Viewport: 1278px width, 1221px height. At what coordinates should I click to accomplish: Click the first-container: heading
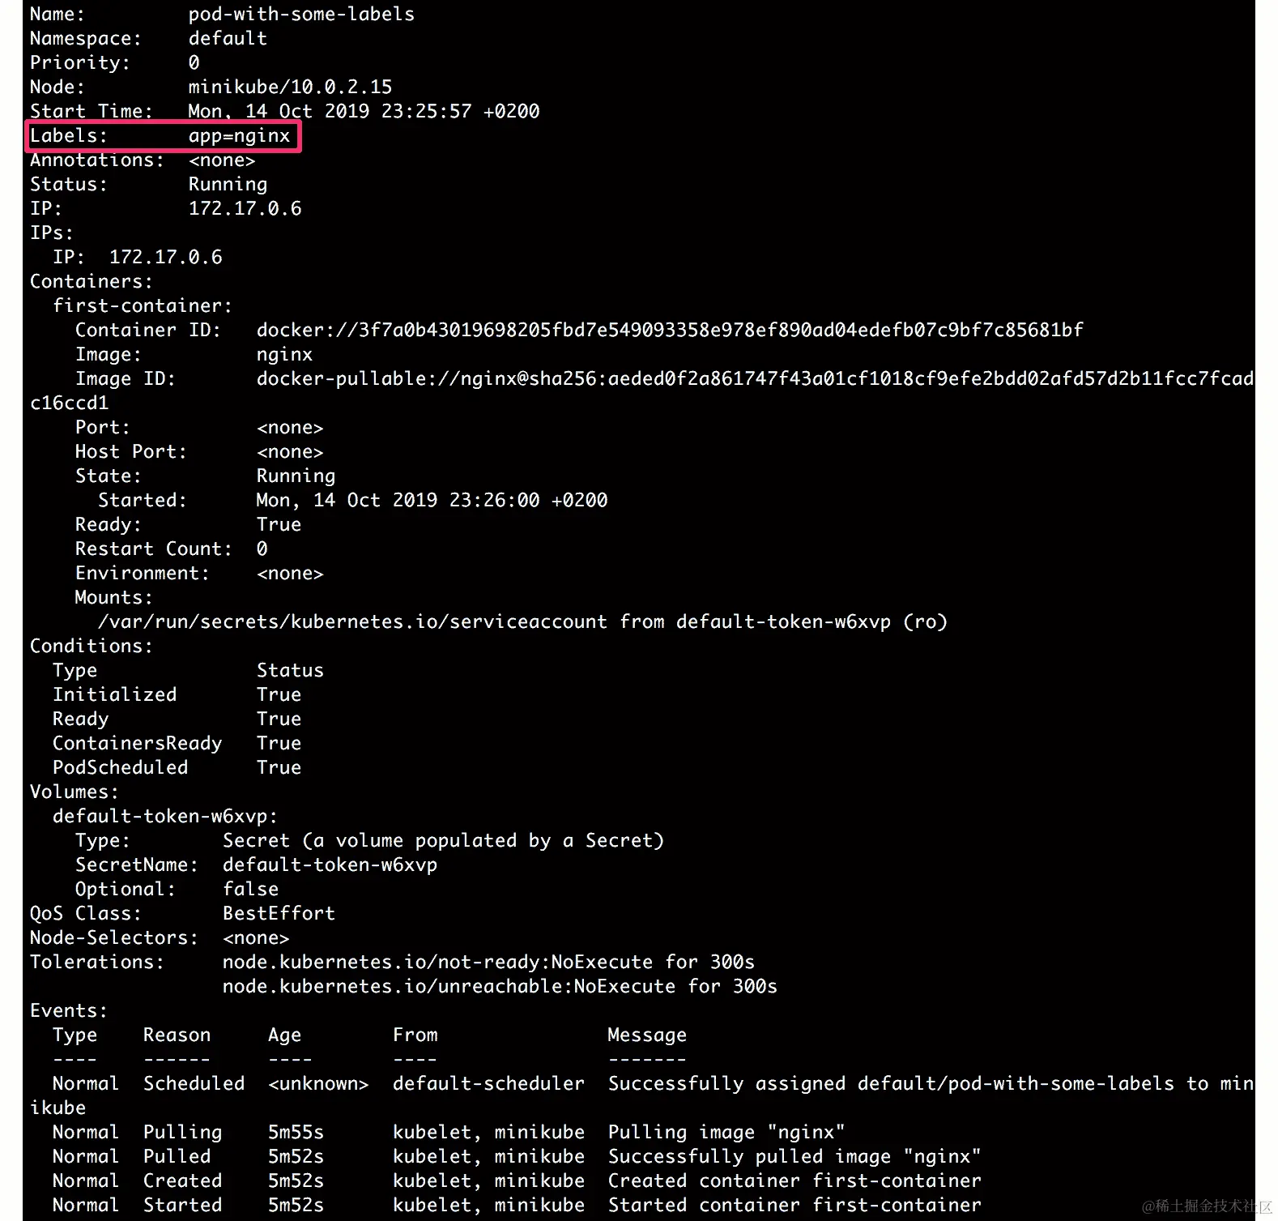pos(143,306)
